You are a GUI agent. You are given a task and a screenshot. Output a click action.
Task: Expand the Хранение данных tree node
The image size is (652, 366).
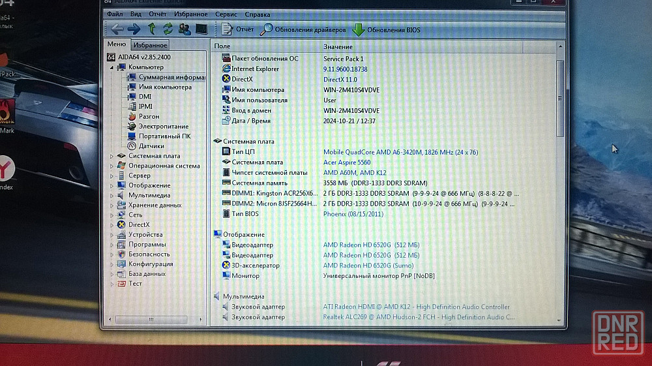tap(111, 206)
